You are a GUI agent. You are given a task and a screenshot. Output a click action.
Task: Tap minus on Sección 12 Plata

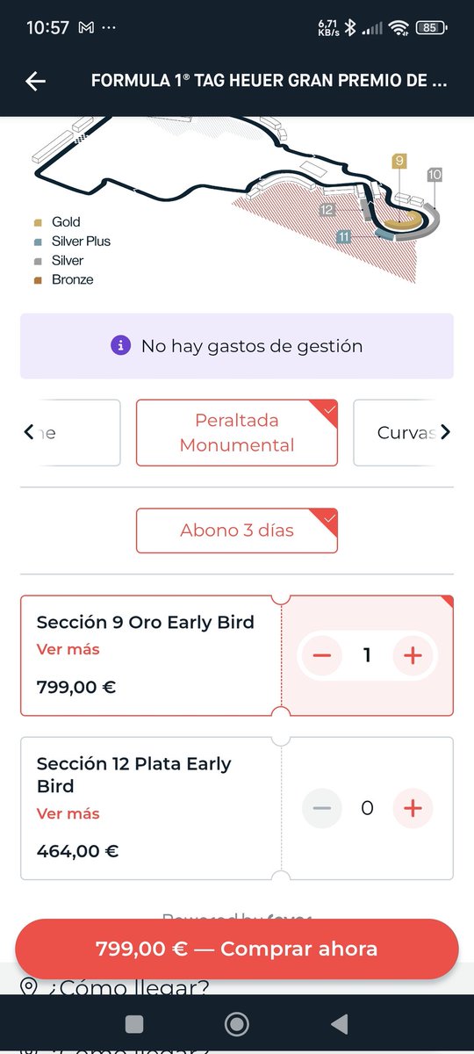(322, 808)
